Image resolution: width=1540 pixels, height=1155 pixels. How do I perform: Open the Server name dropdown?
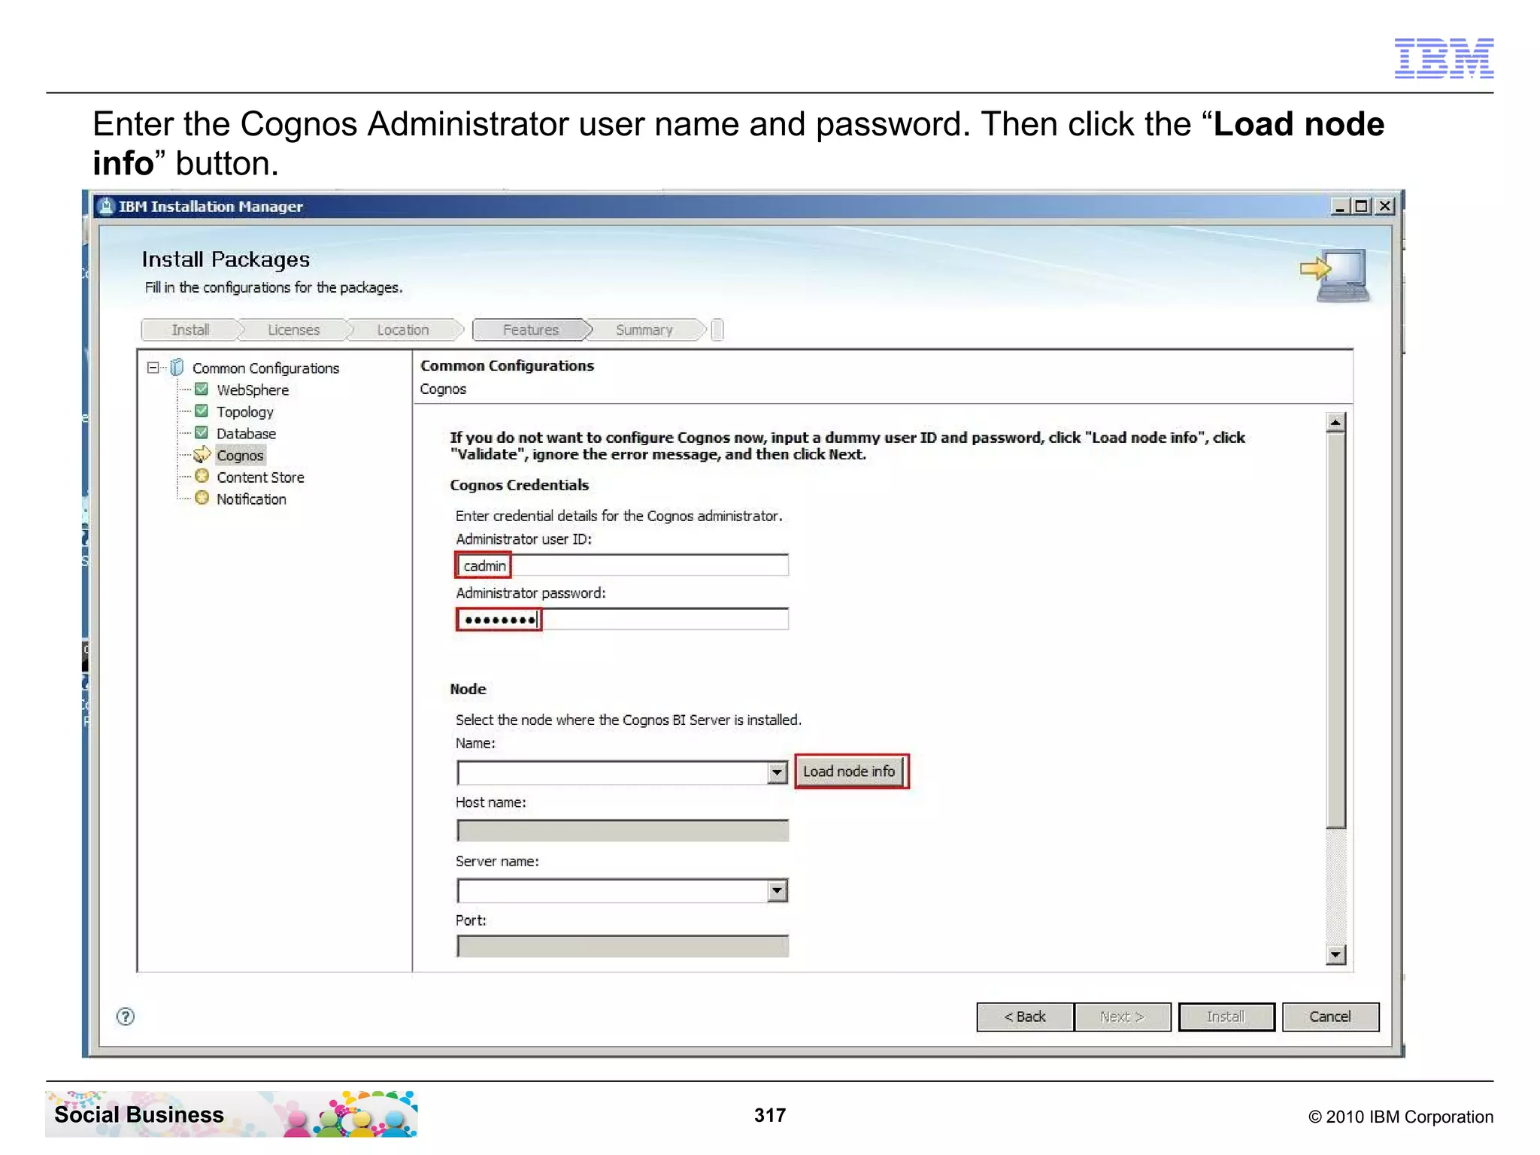[778, 891]
